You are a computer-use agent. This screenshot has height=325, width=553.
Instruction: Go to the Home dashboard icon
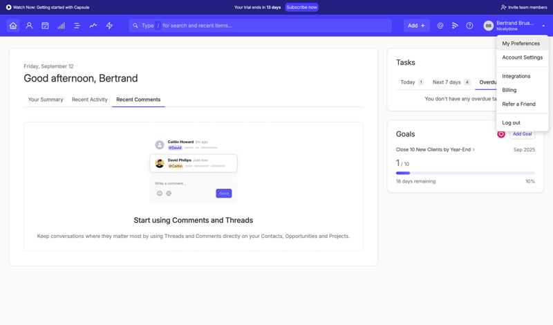click(x=13, y=26)
